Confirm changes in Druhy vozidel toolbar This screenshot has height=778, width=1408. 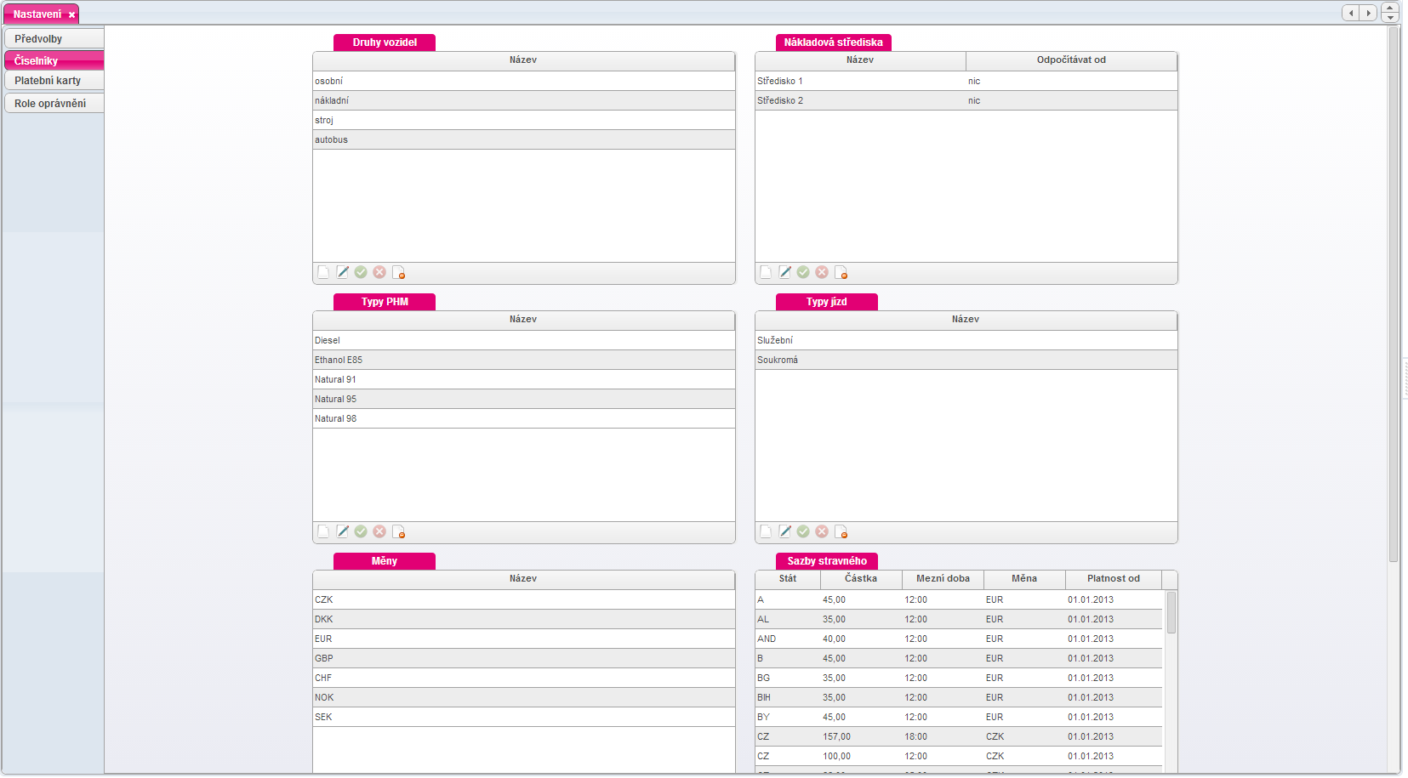(x=361, y=272)
